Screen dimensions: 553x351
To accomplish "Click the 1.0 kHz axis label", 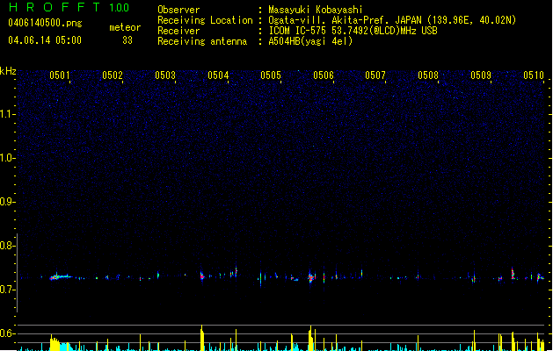I will [7, 158].
